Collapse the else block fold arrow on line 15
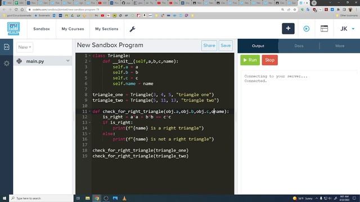 [89, 134]
